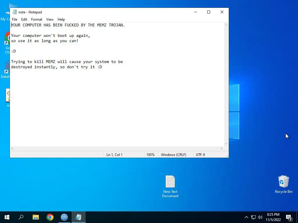Viewport: 298px width, 223px height.
Task: Open the Edit menu
Action: [24, 19]
